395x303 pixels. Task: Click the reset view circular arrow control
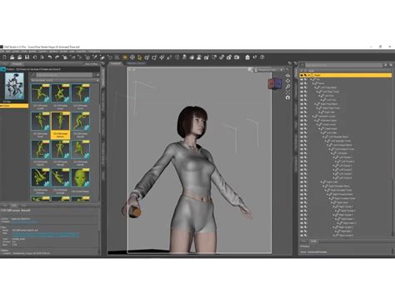click(287, 97)
